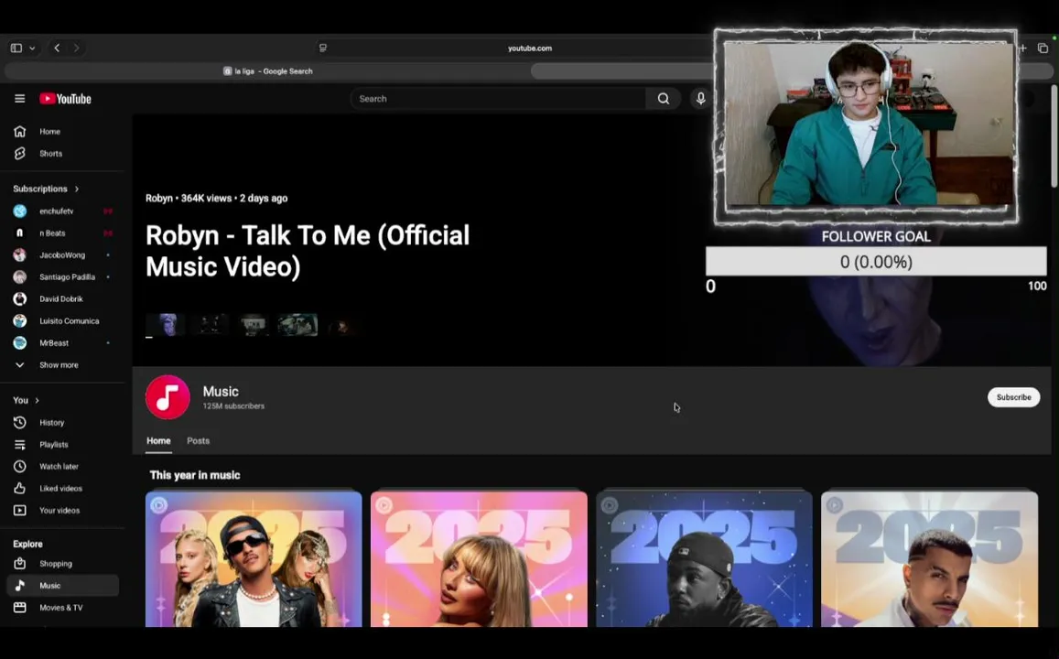Open a new Safari tab
Image resolution: width=1059 pixels, height=659 pixels.
1023,48
